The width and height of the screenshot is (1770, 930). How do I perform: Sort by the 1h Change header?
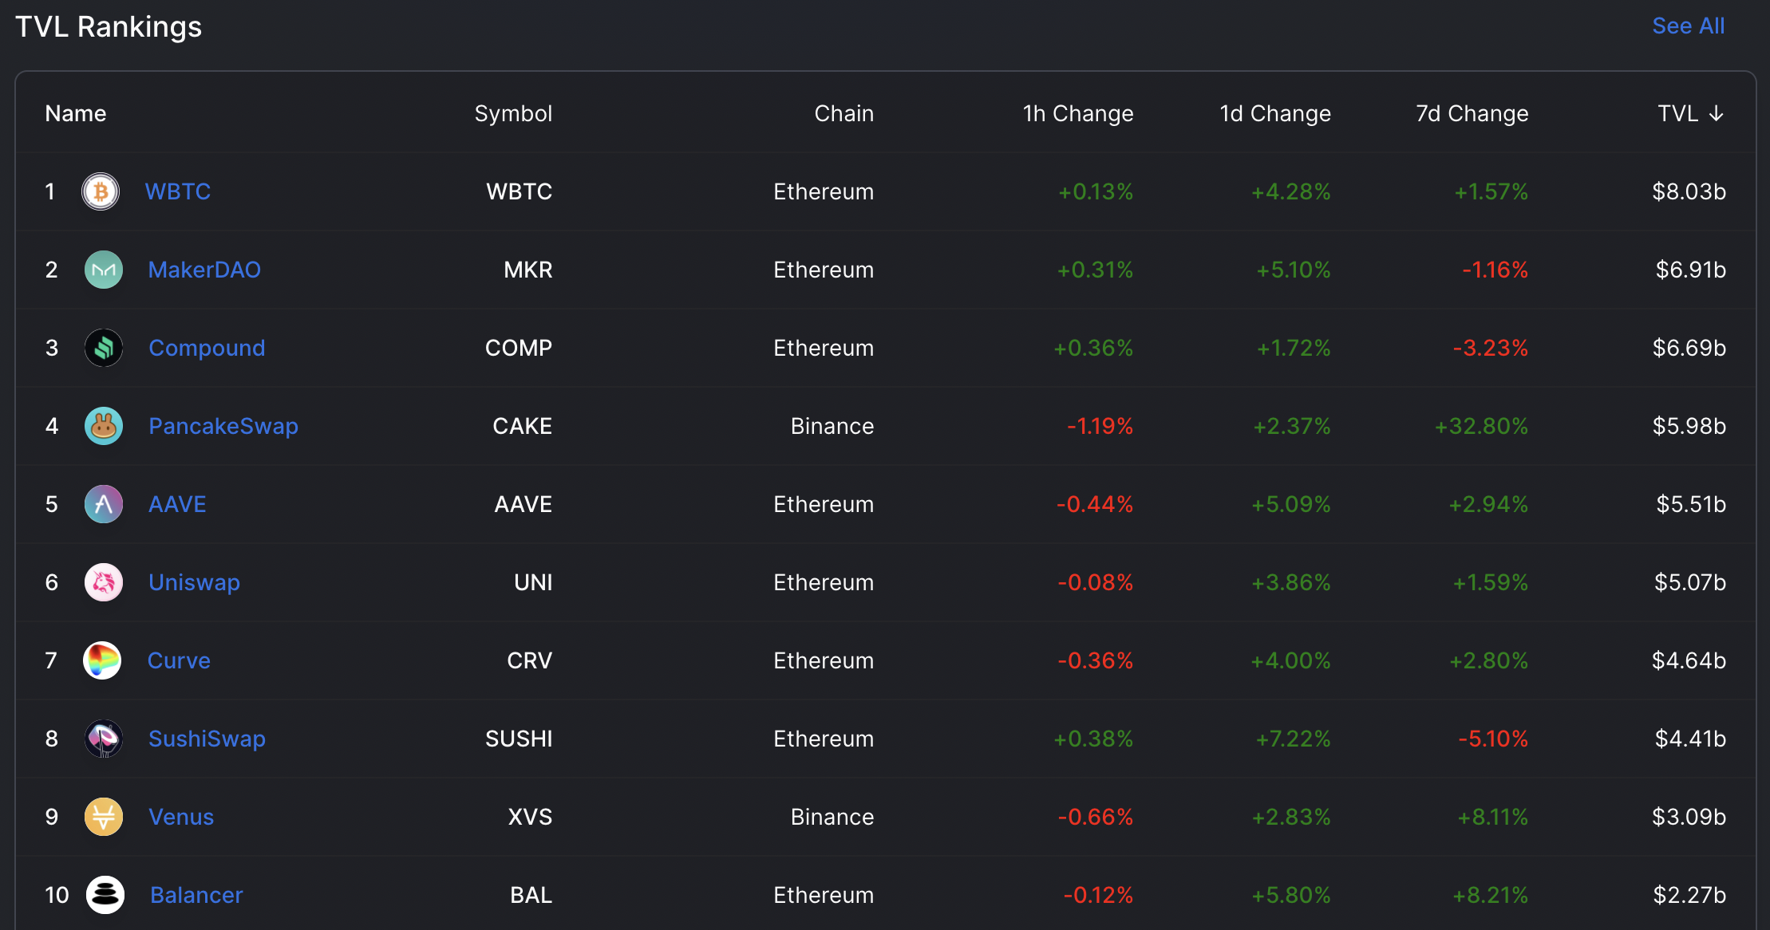1078,114
